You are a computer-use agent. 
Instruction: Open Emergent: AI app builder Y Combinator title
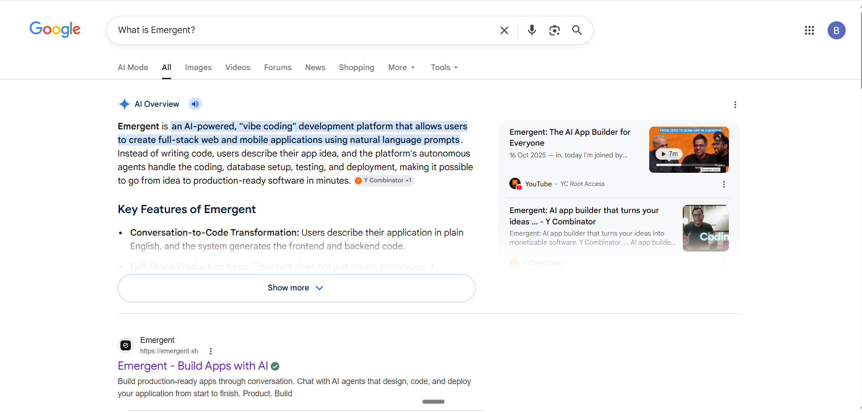click(584, 216)
